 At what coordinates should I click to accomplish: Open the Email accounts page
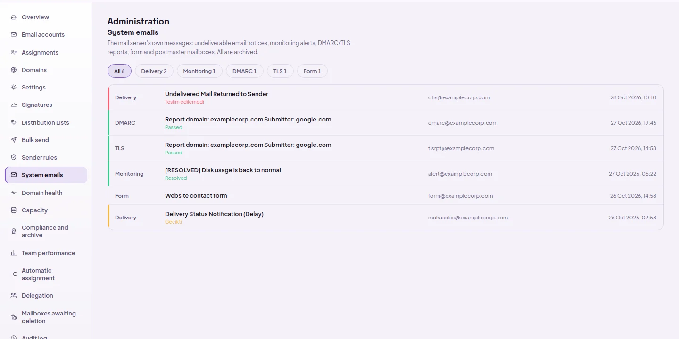[x=46, y=35]
